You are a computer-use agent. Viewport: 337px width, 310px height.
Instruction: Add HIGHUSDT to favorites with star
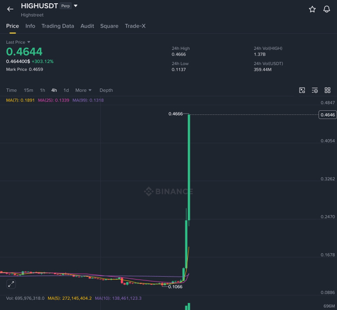(312, 9)
